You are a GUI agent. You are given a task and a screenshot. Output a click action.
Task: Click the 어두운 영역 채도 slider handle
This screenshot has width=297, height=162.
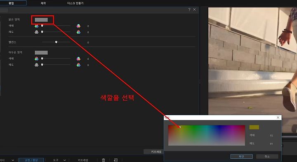tap(42, 65)
